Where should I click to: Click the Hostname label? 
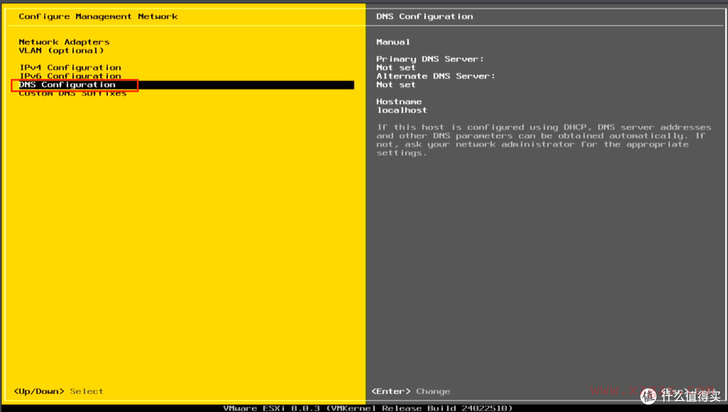pyautogui.click(x=399, y=102)
